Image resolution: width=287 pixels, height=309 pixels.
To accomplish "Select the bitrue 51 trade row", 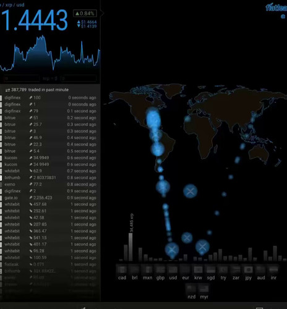I will [x=50, y=117].
